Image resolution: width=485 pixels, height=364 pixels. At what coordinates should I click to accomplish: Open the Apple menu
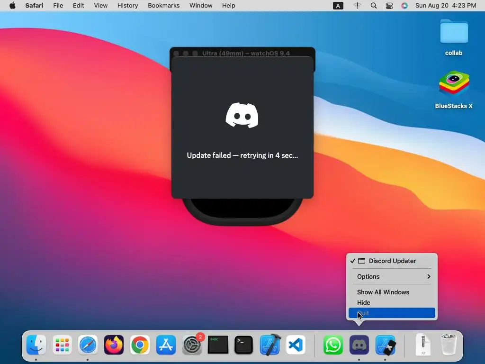pyautogui.click(x=12, y=6)
